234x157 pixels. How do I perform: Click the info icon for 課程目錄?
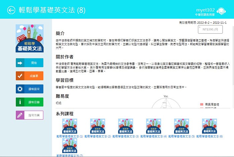(20, 102)
